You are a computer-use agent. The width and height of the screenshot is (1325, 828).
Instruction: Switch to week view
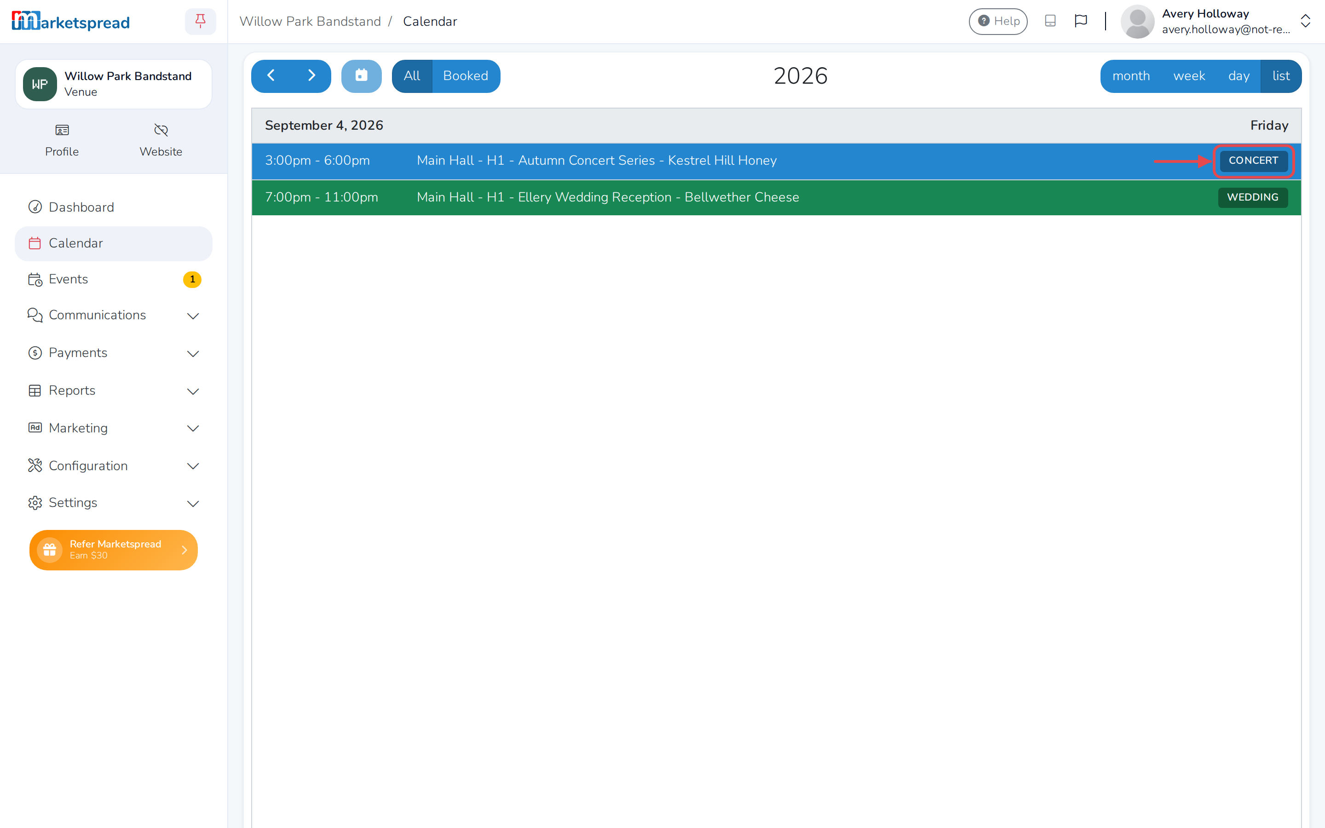point(1189,75)
